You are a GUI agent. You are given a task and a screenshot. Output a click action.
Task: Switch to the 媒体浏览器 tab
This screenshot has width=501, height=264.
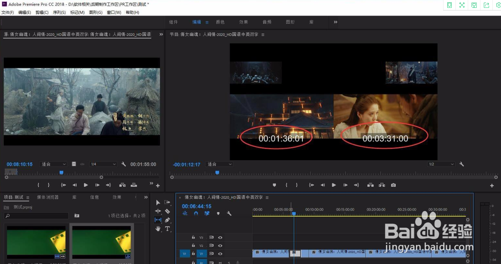(x=48, y=197)
